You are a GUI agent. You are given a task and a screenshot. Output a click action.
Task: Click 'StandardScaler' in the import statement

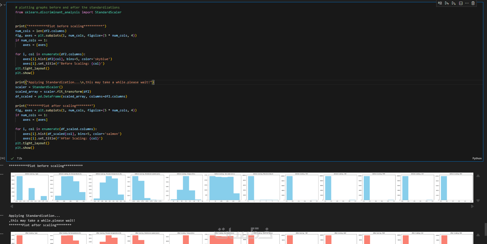(108, 12)
